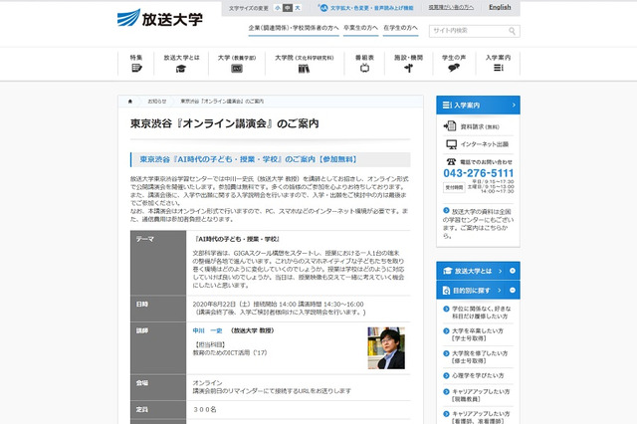Click the TV icon under 番組表
Viewport: 637px width, 424px height.
[364, 68]
